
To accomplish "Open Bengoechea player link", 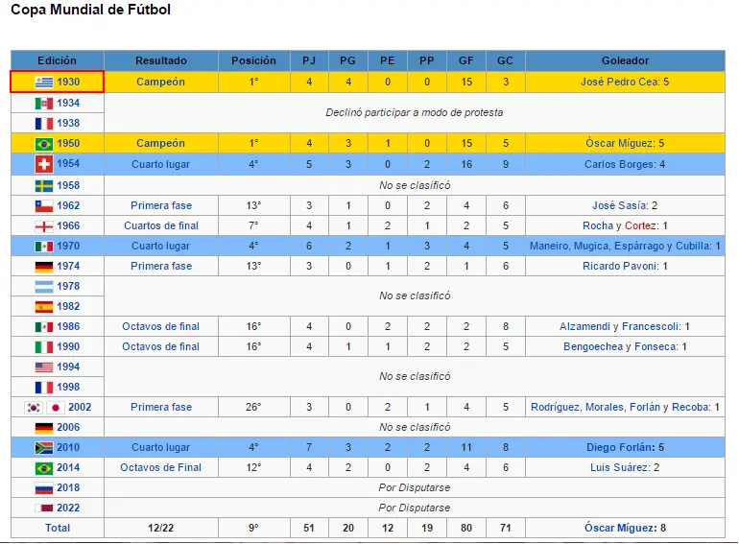I will (593, 347).
